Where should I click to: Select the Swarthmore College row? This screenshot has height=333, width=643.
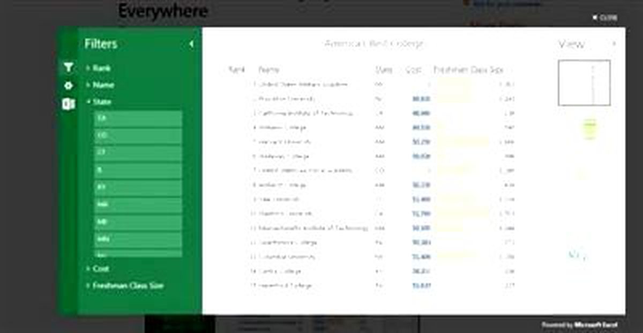tap(370, 242)
